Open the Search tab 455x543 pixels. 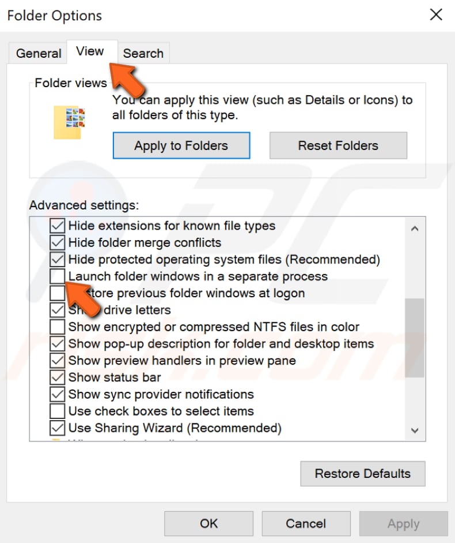coord(143,53)
